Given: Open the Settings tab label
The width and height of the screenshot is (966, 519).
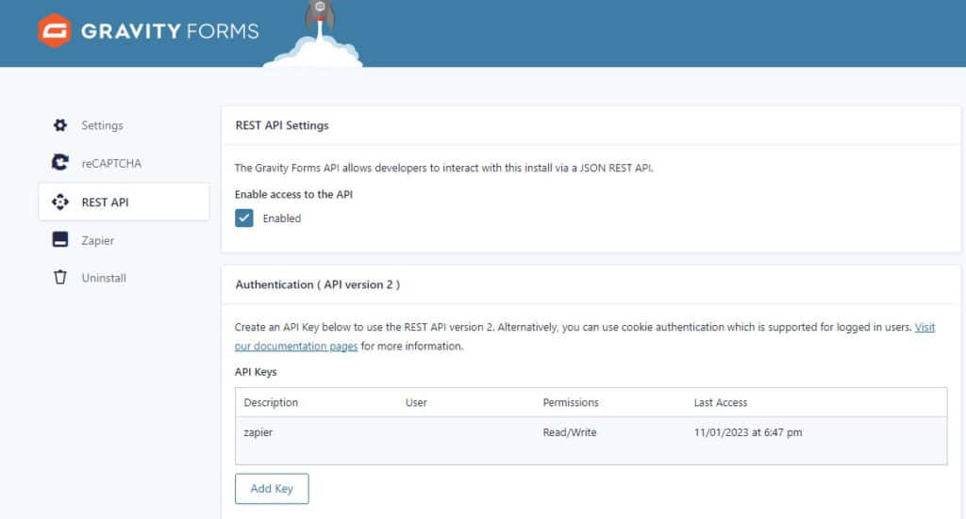Looking at the screenshot, I should 102,125.
